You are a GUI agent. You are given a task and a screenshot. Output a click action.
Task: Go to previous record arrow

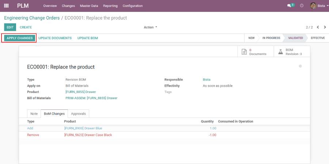[318, 27]
